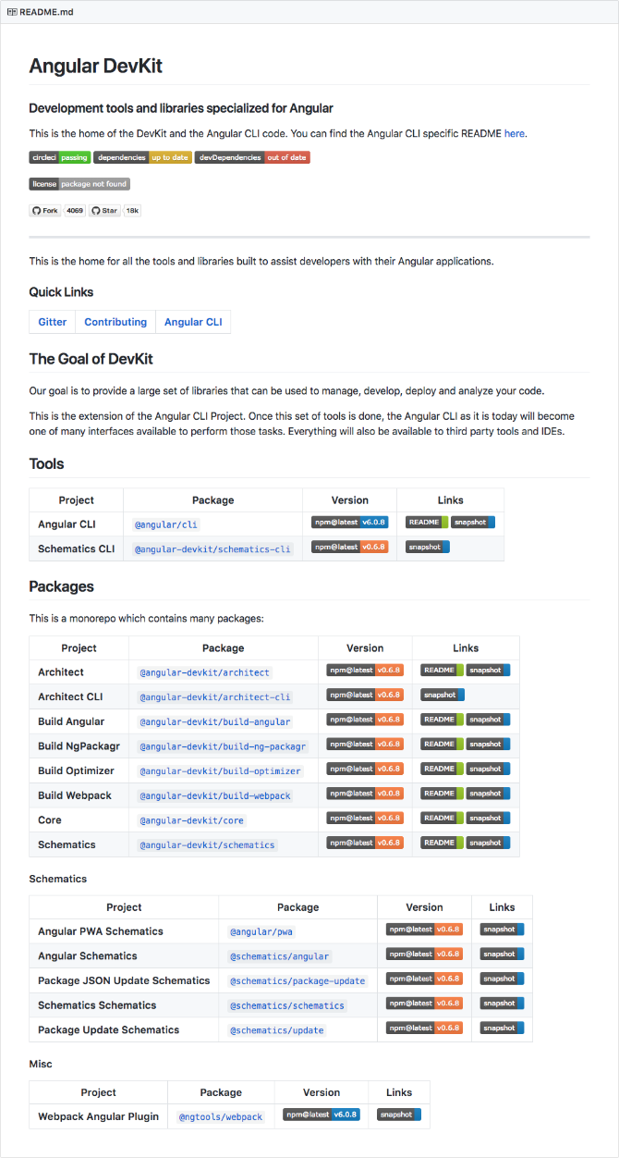Click npm version badge for Angular CLI
The image size is (619, 1158).
350,523
